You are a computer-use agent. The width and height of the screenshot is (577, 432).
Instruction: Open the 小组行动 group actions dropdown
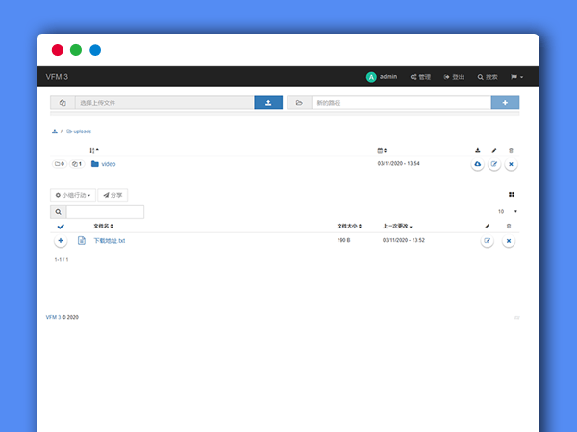pos(73,195)
